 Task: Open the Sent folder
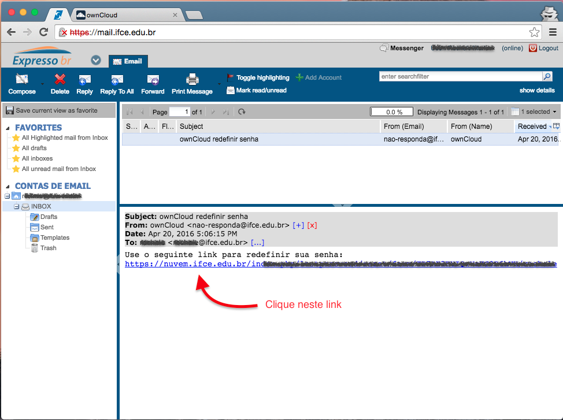(47, 227)
